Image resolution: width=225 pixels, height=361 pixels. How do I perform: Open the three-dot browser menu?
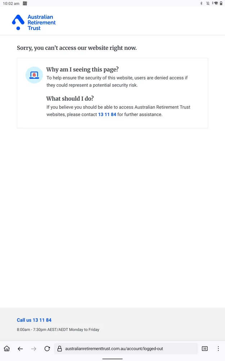(218, 349)
